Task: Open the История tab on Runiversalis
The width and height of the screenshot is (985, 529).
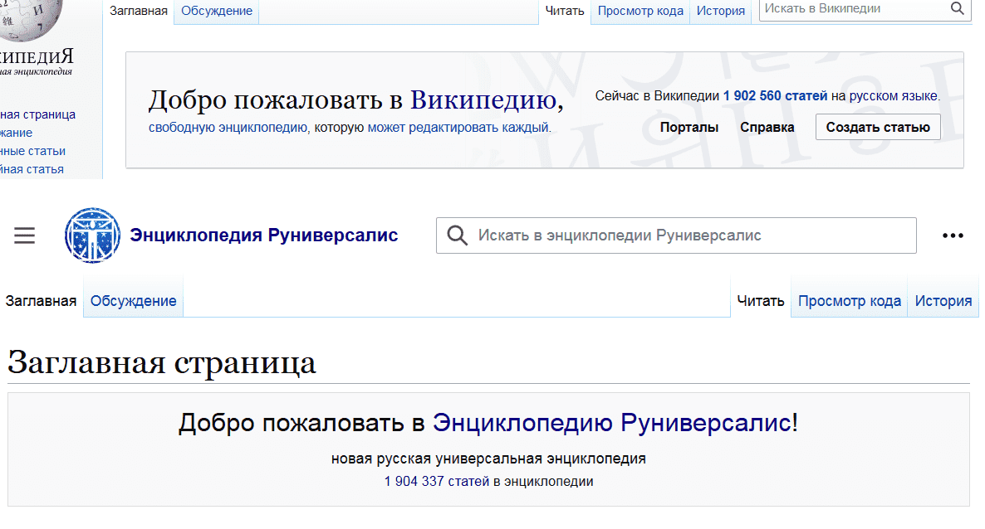Action: 943,300
